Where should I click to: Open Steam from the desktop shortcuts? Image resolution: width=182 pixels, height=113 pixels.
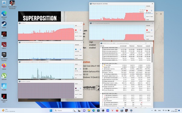tap(4, 24)
